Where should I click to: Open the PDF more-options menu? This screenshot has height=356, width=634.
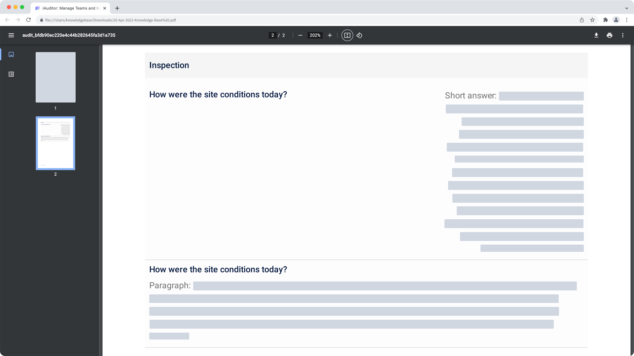(x=623, y=35)
